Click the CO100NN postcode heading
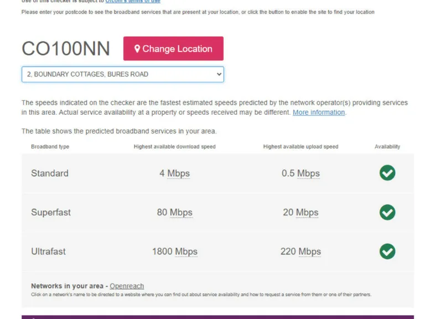 point(66,49)
